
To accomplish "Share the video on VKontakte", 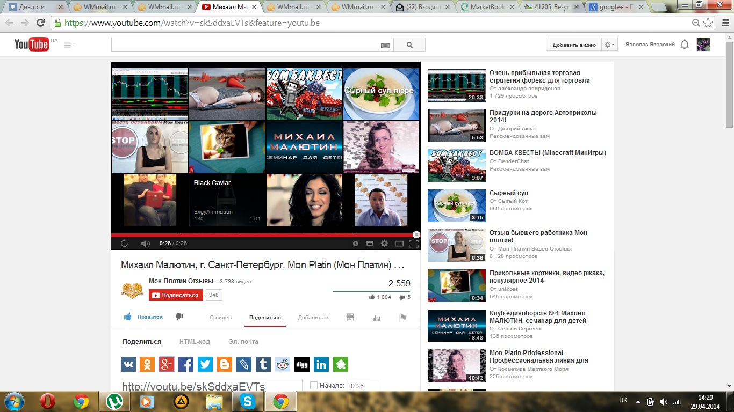I will (128, 365).
